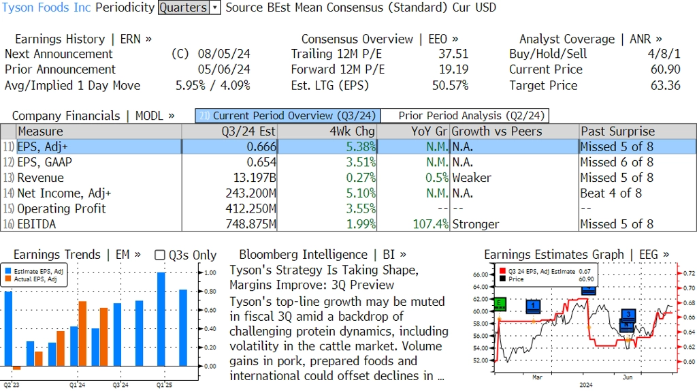Select the EPS, Adj+ row
The width and height of the screenshot is (697, 391).
[348, 146]
